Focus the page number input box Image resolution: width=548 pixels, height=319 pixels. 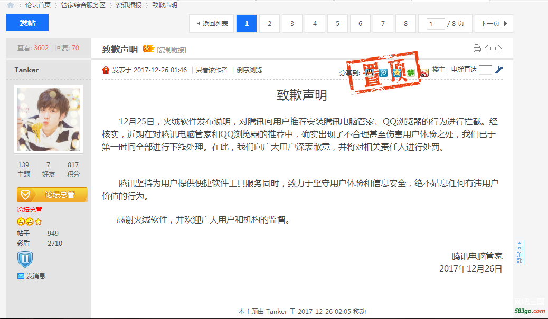436,24
